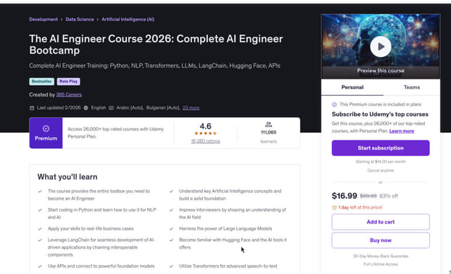Image resolution: width=451 pixels, height=274 pixels.
Task: Click the Learn more link
Action: coord(402,131)
